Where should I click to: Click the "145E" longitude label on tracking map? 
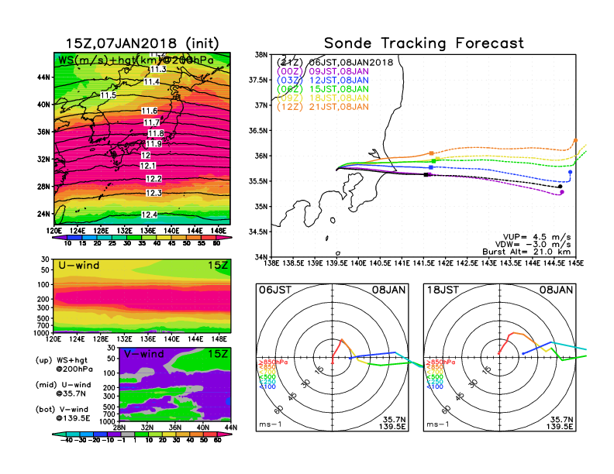(x=575, y=263)
